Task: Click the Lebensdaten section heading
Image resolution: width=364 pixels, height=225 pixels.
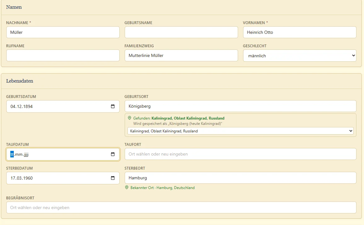Action: [x=20, y=81]
